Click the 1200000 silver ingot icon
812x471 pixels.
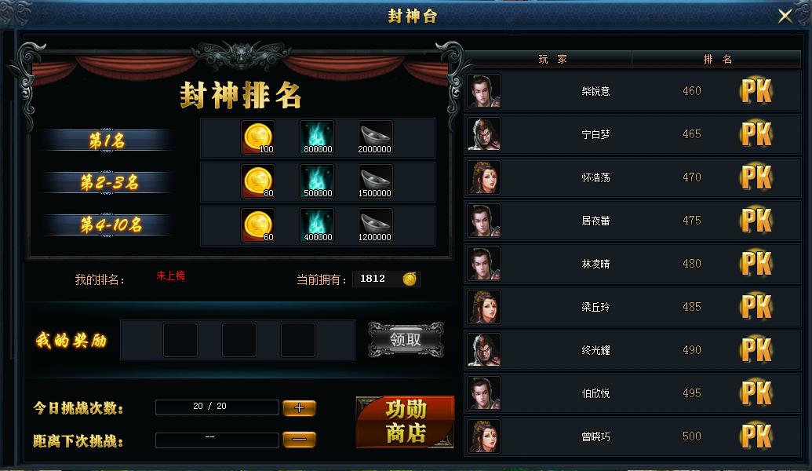pos(376,226)
